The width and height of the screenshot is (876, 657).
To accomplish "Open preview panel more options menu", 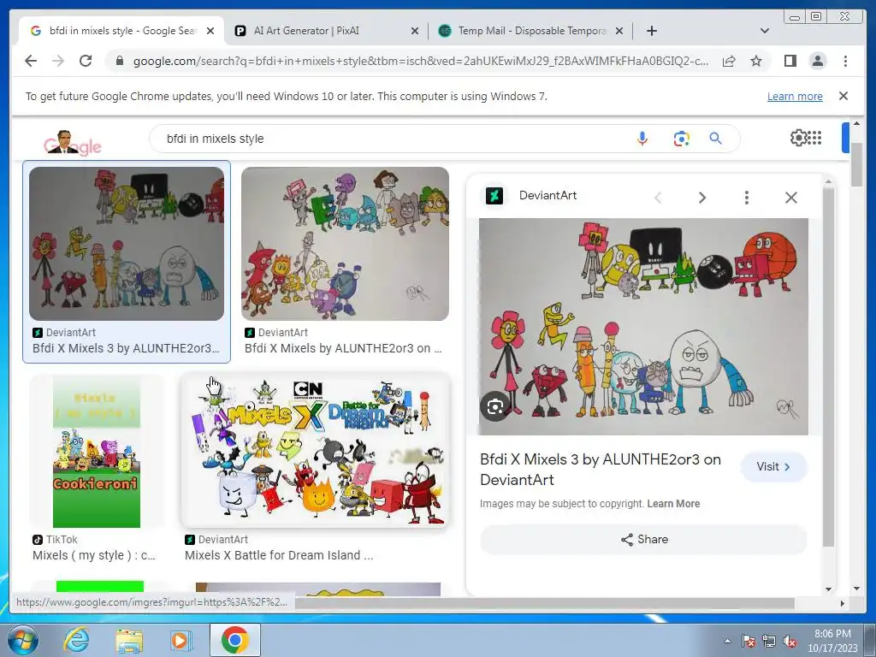I will (746, 198).
